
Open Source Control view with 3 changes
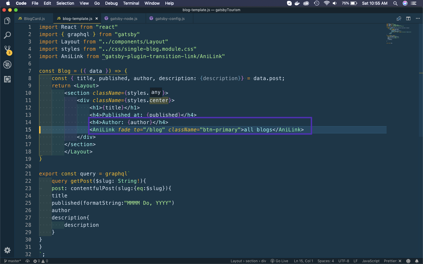click(x=7, y=50)
